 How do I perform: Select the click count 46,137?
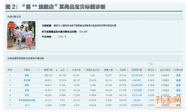[76, 80]
